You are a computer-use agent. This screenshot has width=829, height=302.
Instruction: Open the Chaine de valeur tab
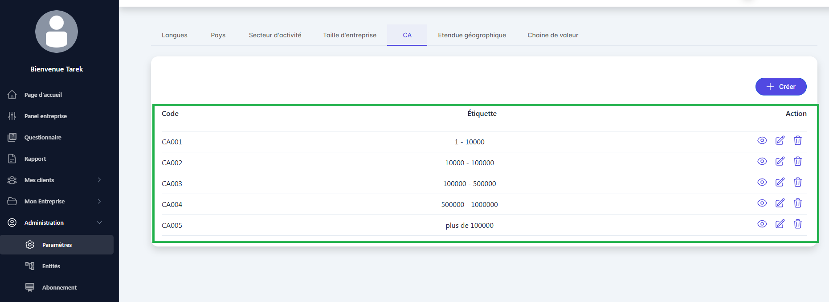552,35
